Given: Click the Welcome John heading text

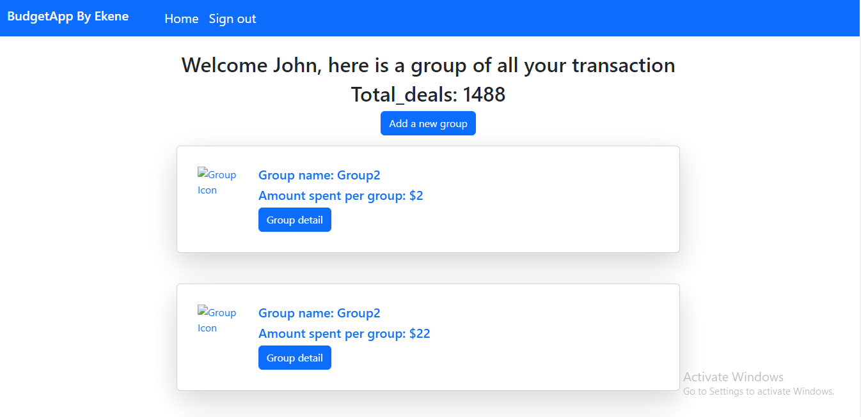Looking at the screenshot, I should pyautogui.click(x=428, y=65).
